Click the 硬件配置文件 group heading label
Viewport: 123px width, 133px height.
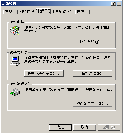tap(20, 84)
